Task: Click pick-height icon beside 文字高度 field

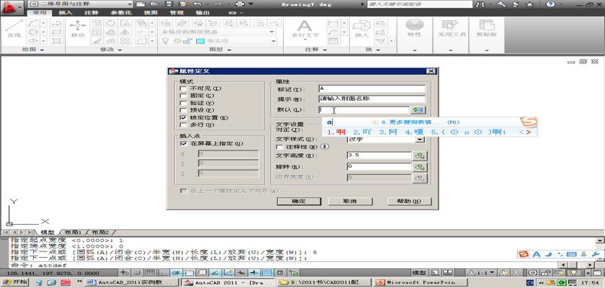Action: (420, 156)
